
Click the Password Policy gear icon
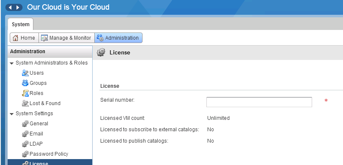pyautogui.click(x=25, y=154)
